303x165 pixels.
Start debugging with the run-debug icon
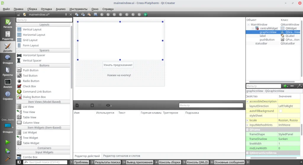[x=8, y=151]
